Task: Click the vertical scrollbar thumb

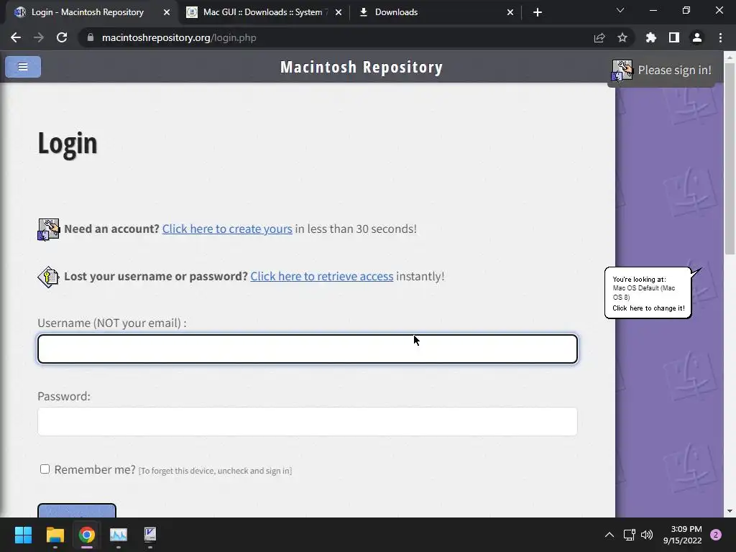Action: [730, 159]
